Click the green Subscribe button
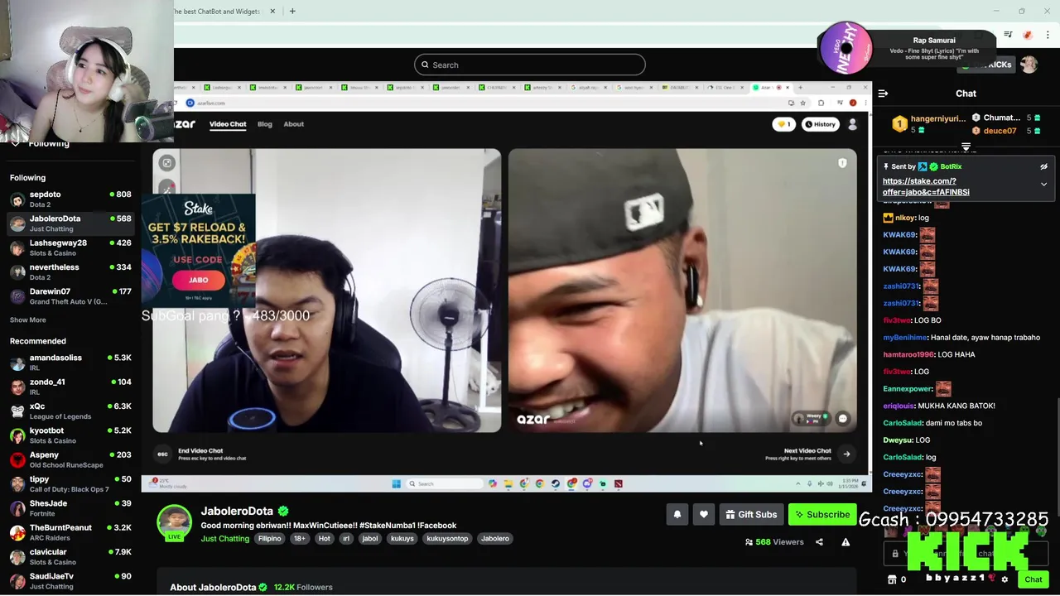1060x596 pixels. pyautogui.click(x=822, y=514)
